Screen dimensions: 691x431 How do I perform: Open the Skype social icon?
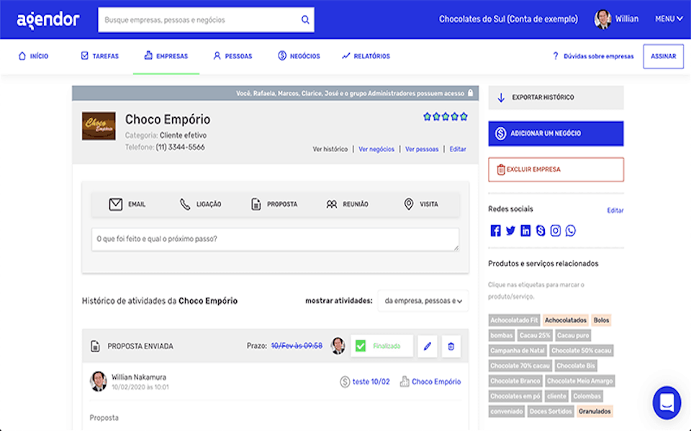541,231
